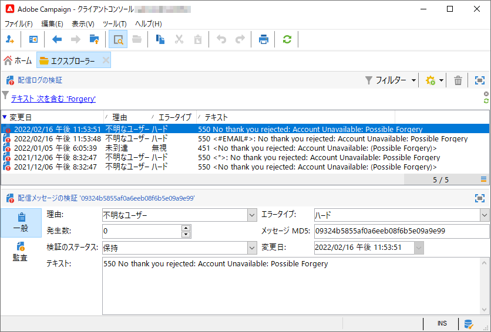The width and height of the screenshot is (491, 332).
Task: Click the filter link テキスト 次を含む 'Forgery'
Action: pos(53,99)
